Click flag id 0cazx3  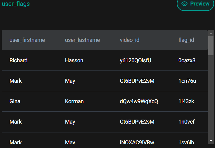[187, 60]
